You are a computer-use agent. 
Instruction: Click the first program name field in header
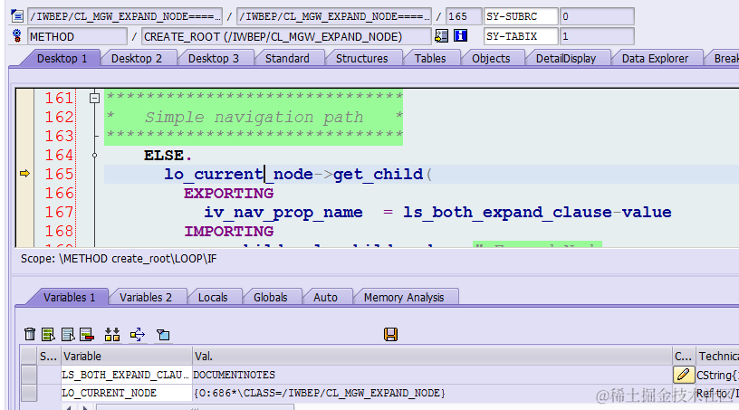(125, 16)
